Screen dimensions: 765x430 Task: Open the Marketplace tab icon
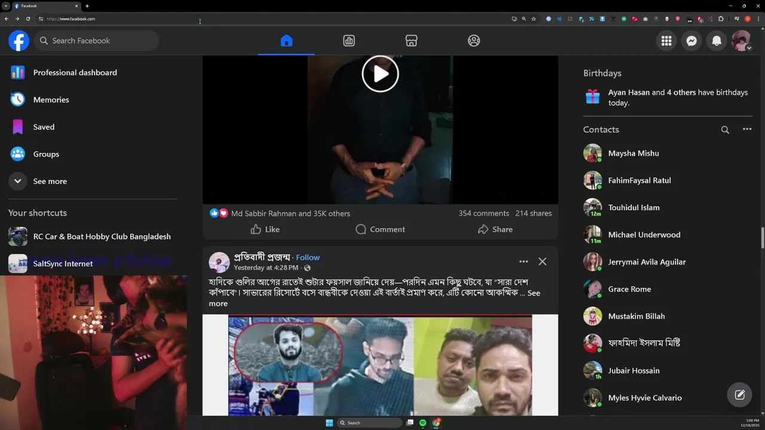[x=411, y=41]
